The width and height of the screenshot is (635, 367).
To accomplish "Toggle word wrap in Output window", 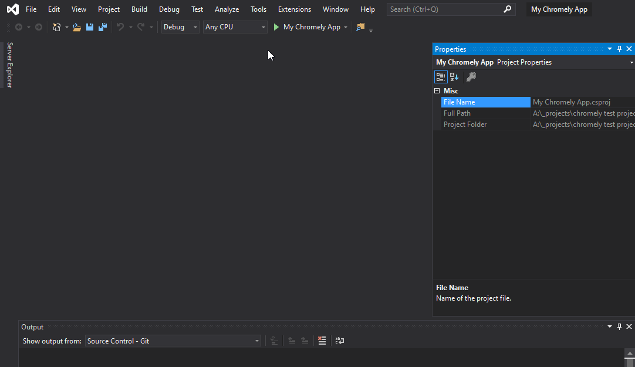I will (339, 341).
